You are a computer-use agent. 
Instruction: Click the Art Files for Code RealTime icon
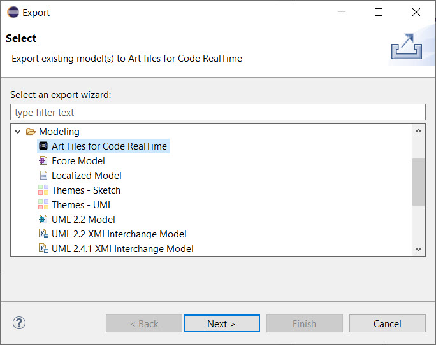point(43,146)
